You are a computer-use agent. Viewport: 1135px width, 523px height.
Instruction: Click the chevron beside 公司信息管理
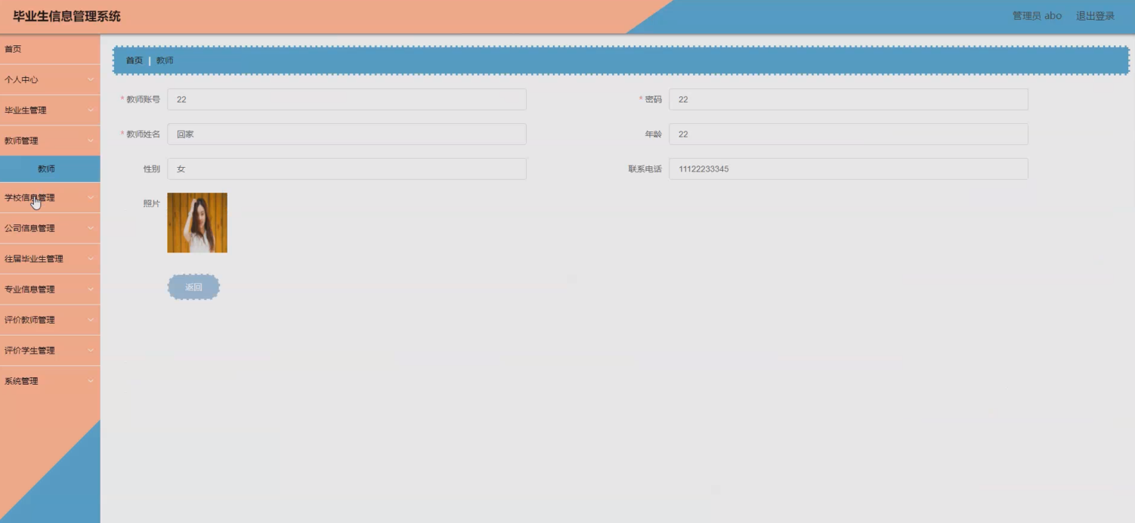coord(91,228)
